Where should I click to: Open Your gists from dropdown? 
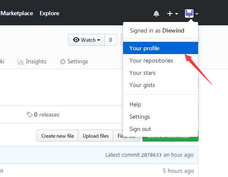[x=161, y=85]
